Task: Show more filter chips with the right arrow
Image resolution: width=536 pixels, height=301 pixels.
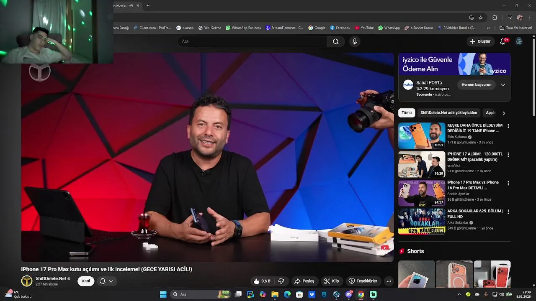Action: pos(504,113)
